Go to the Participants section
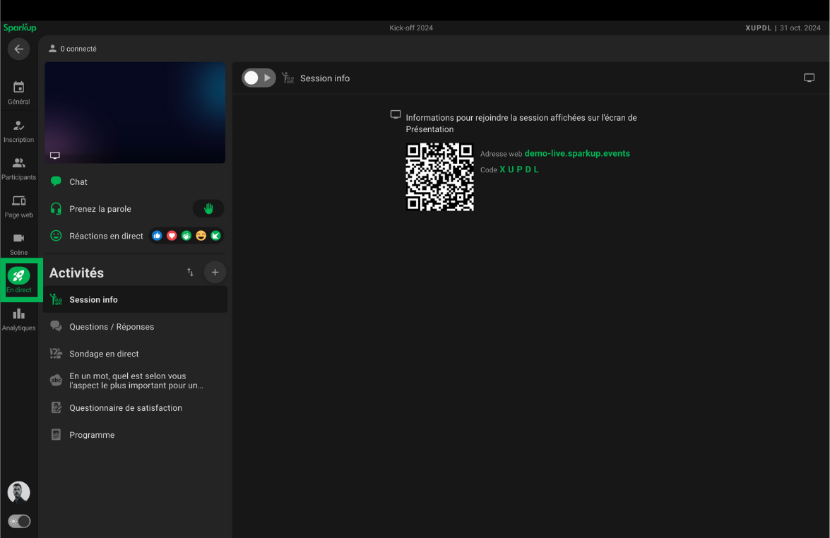Image resolution: width=830 pixels, height=538 pixels. click(x=18, y=168)
